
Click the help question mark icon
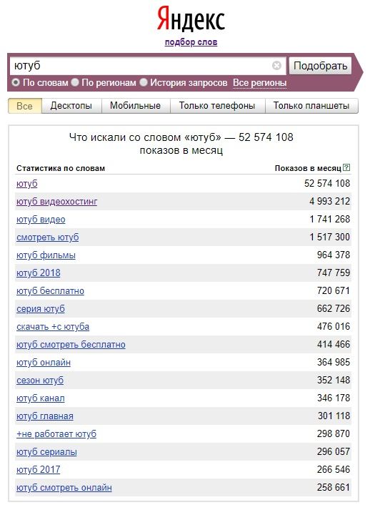pyautogui.click(x=346, y=168)
